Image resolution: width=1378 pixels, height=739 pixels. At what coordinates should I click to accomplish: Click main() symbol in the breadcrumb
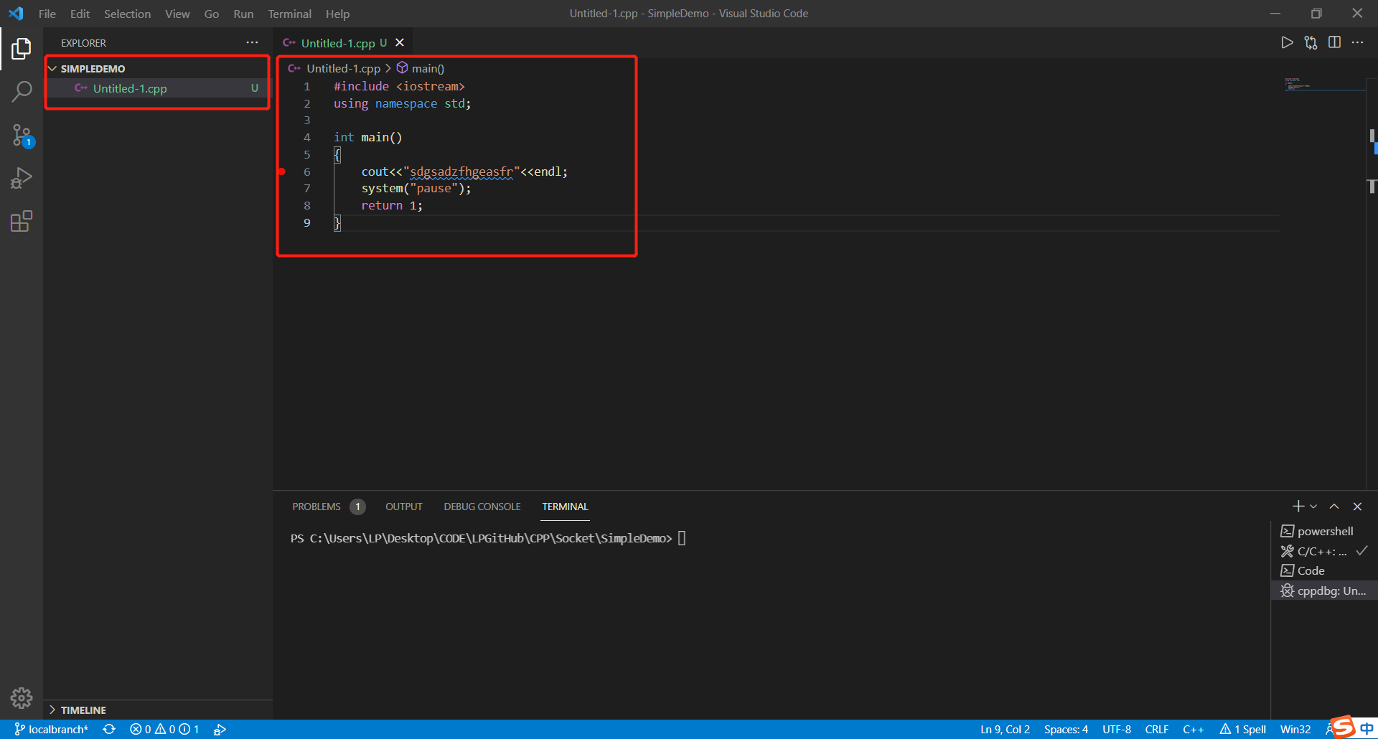428,68
